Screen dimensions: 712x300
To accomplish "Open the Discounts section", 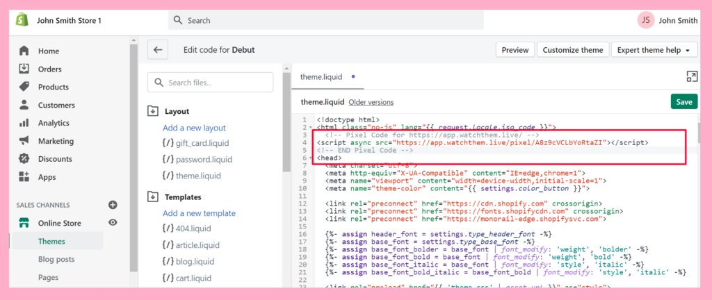I will 55,158.
